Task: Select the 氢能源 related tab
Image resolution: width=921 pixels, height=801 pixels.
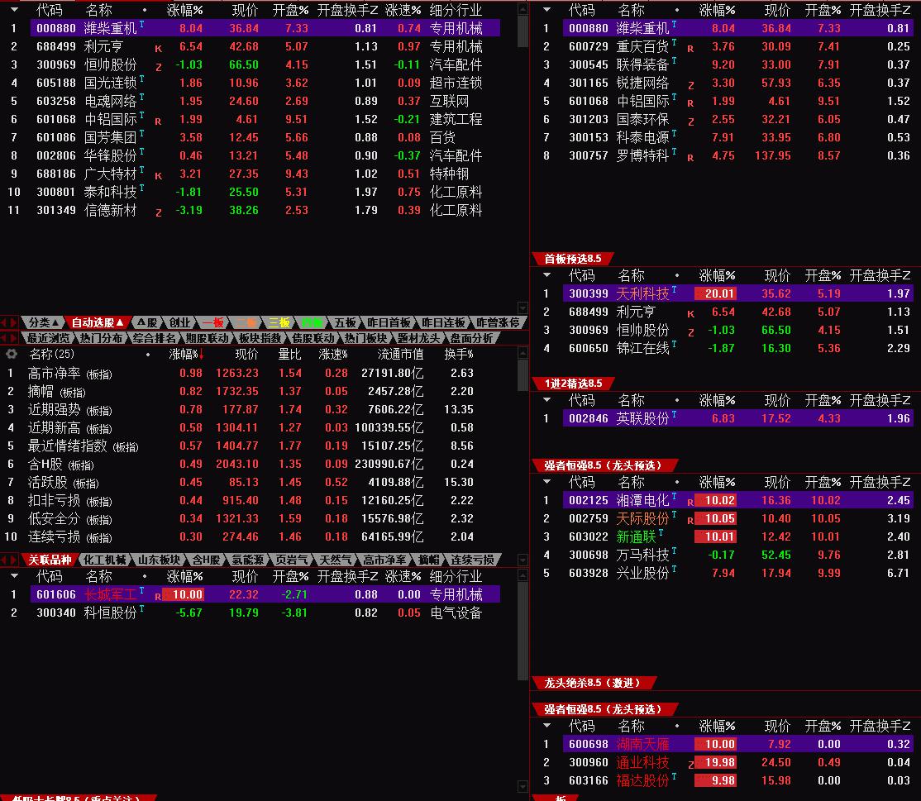Action: (x=247, y=560)
